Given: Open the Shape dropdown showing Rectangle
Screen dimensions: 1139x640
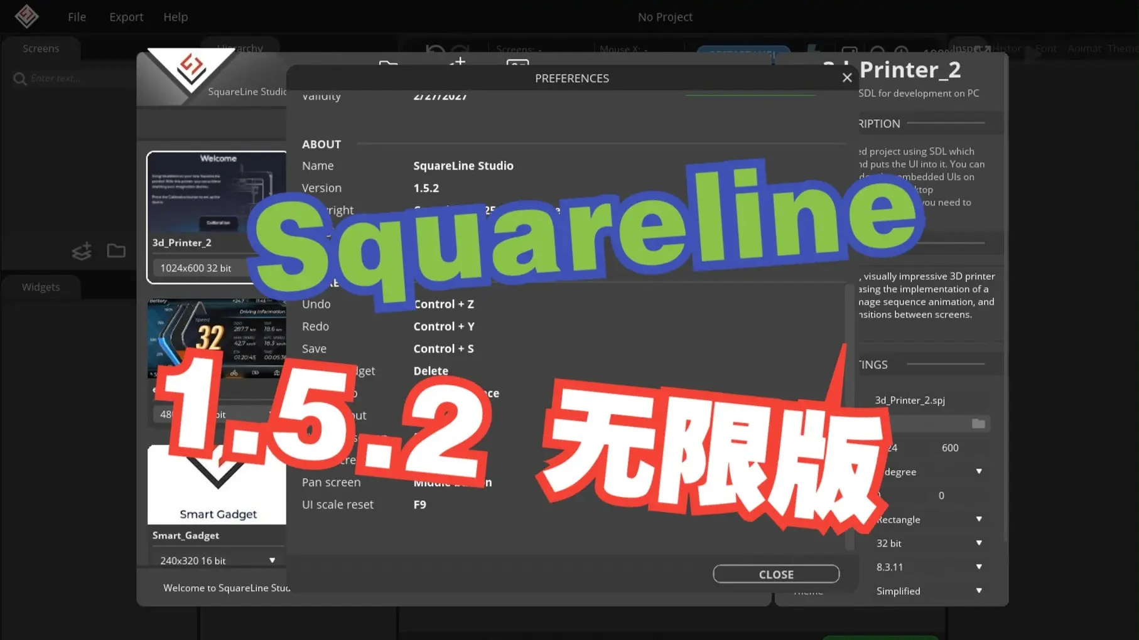Looking at the screenshot, I should pos(978,519).
